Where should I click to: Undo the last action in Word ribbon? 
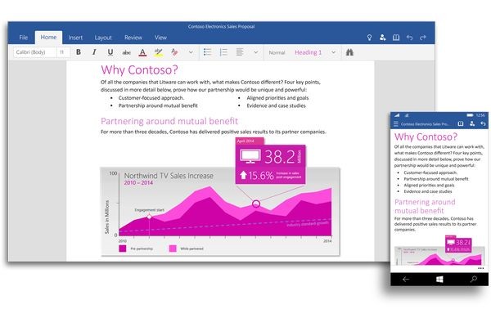click(410, 38)
